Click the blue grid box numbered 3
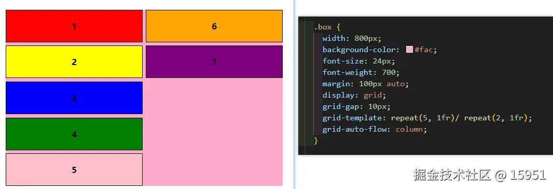Viewport: 553px width, 189px height. coord(74,98)
